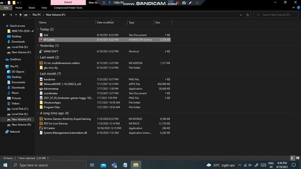
Task: Select This PC in the navigation pane
Action: click(x=14, y=66)
